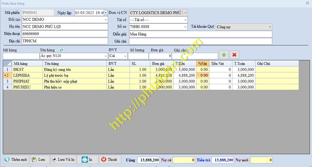The width and height of the screenshot is (312, 167).
Task: Open the Số xe vehicle dropdown
Action: point(185,27)
